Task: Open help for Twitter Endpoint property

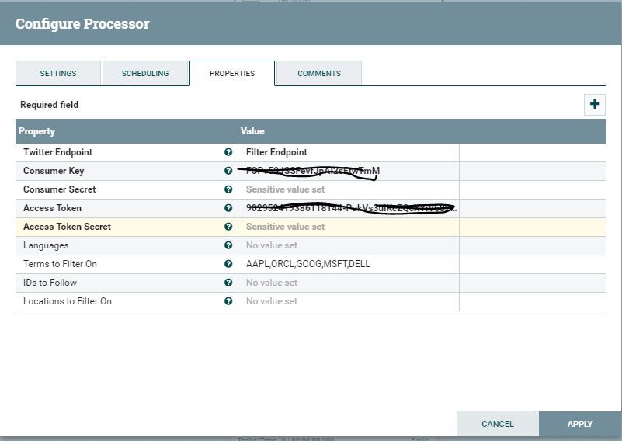Action: 228,152
